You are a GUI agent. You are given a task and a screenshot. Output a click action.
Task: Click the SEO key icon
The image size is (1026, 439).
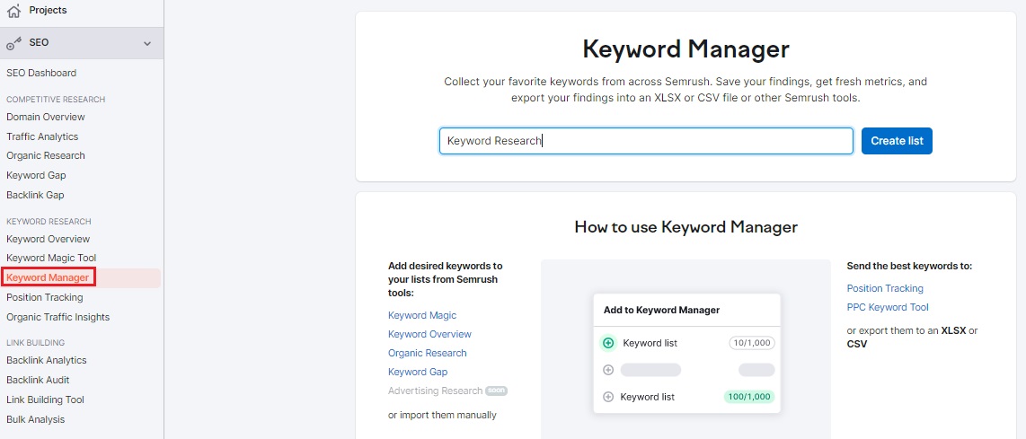click(13, 44)
